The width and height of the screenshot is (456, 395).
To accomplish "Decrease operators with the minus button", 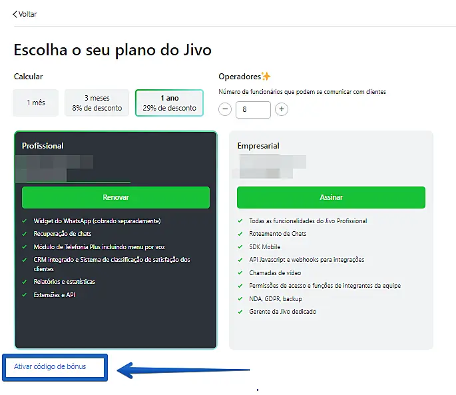I will (x=225, y=109).
